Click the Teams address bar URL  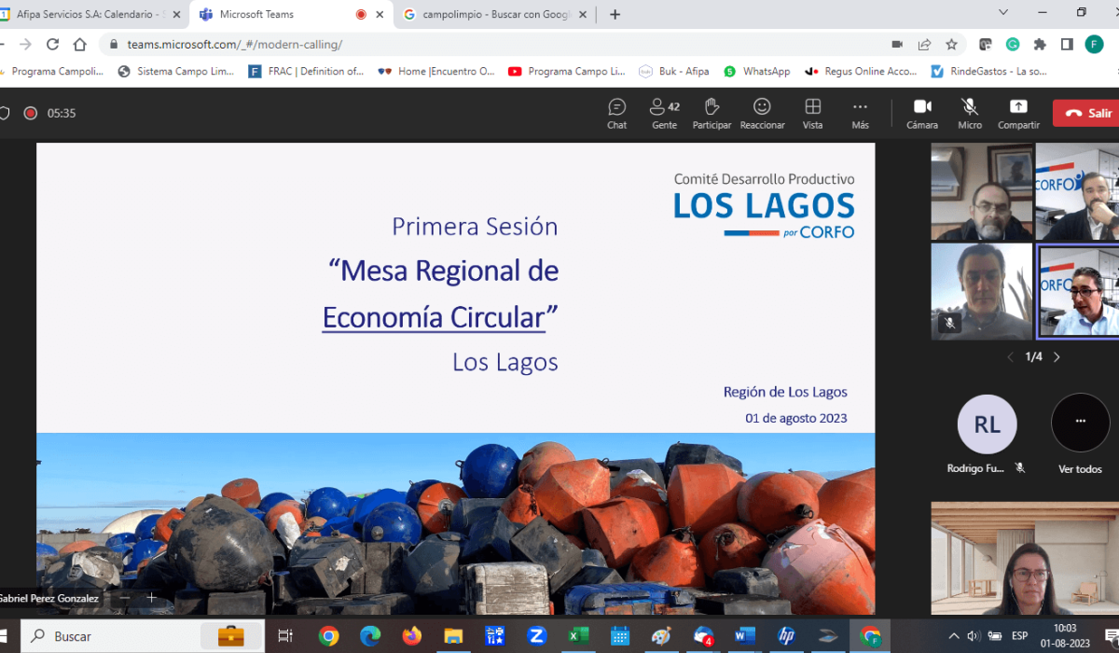tap(235, 44)
